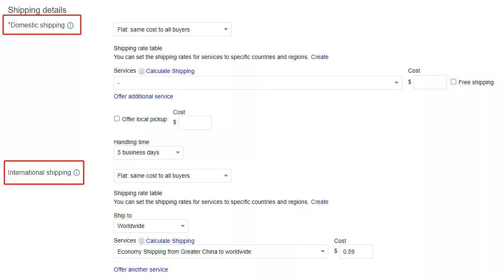Open Economy Shipping from Greater China dropdown

[x=220, y=252]
